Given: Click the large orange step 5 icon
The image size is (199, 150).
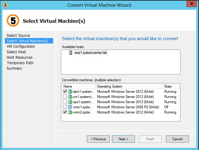Looking at the screenshot, I should [13, 21].
